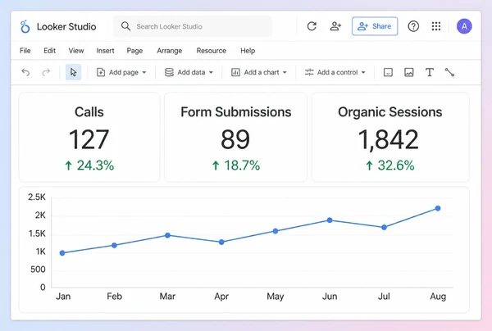Insert an image with the image icon

409,72
